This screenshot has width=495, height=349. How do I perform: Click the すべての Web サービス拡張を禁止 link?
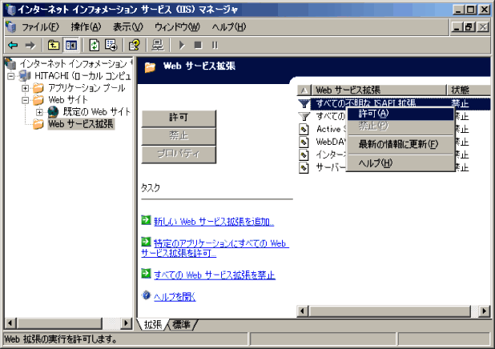click(x=215, y=275)
